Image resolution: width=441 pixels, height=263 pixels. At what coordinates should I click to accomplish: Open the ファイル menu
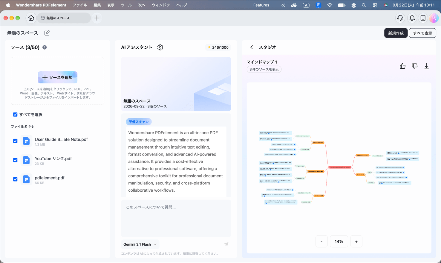80,5
